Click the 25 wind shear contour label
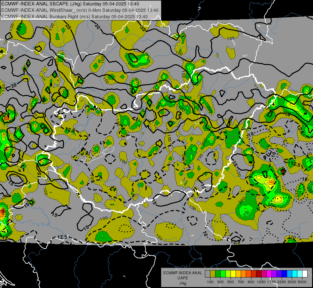This screenshot has height=288, width=313. [x=68, y=26]
